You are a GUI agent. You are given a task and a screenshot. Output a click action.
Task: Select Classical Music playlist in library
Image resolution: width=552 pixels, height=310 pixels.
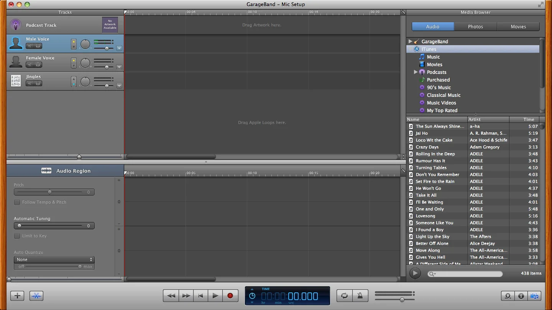point(444,95)
